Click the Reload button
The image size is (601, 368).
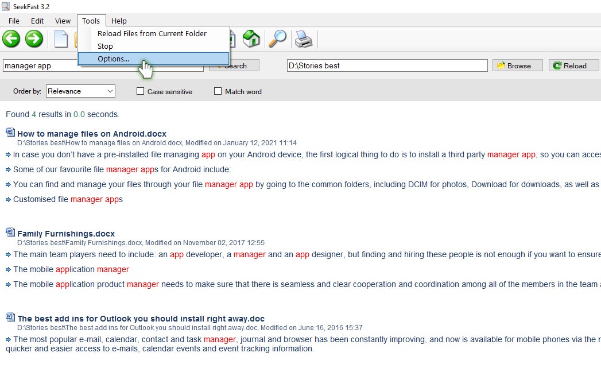pos(573,65)
